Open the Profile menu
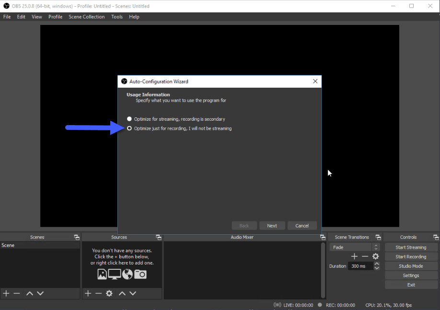 point(55,17)
